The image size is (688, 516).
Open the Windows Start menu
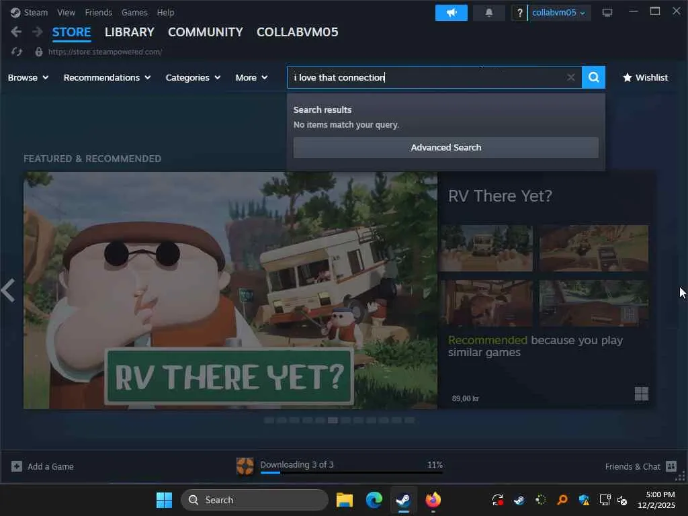click(164, 500)
